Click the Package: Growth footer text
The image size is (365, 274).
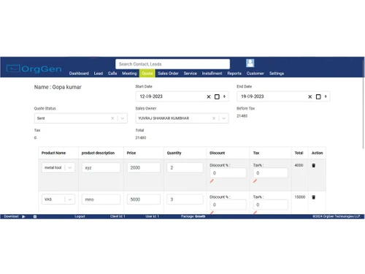(x=193, y=216)
